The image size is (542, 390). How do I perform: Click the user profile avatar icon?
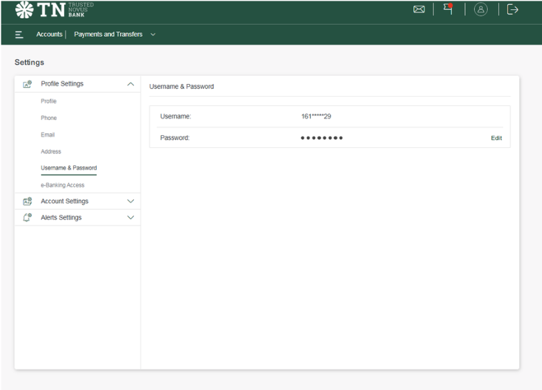481,9
